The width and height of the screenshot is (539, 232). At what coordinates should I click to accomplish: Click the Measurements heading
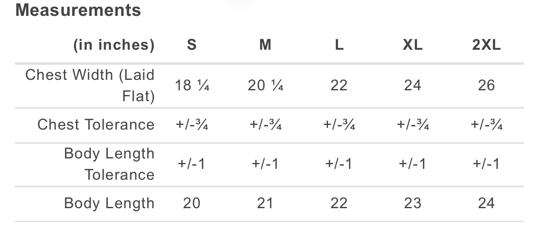[x=78, y=10]
